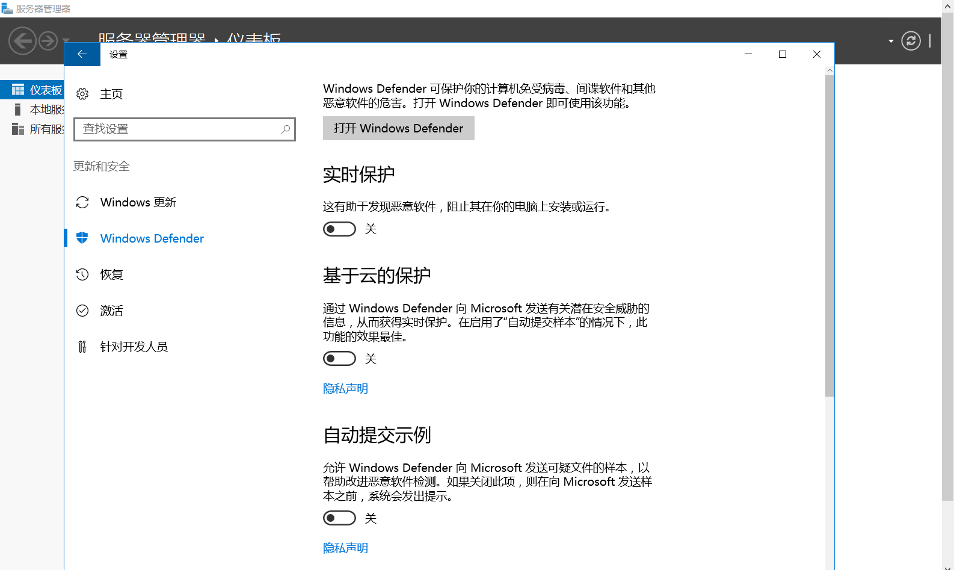Toggle the 基于云的保护 switch

(x=339, y=359)
